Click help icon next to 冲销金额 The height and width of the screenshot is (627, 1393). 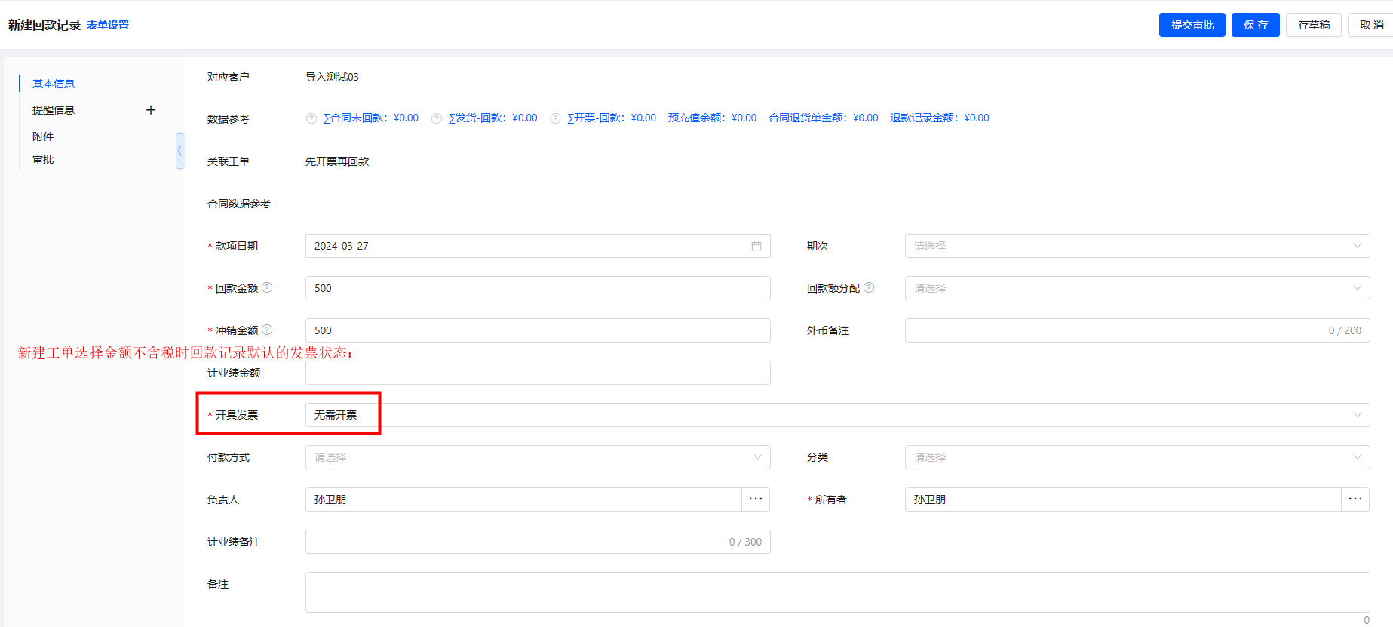(x=267, y=330)
